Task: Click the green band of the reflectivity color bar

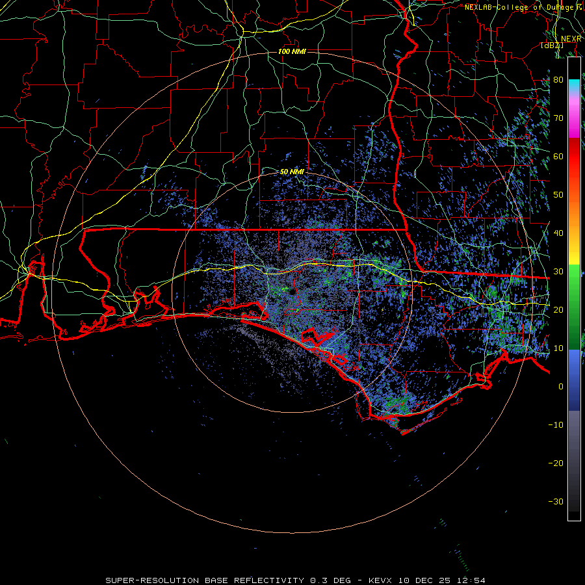Action: point(574,307)
